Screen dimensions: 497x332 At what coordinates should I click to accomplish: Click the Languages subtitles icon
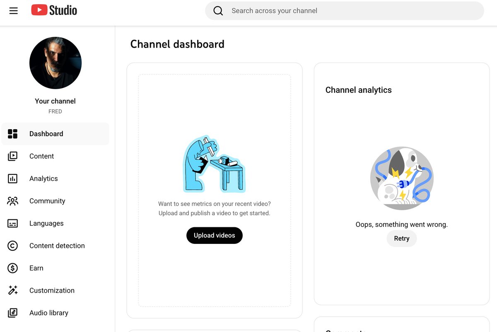13,223
